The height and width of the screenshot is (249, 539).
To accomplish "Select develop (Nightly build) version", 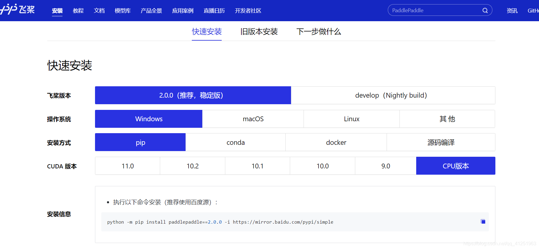I will (x=393, y=95).
